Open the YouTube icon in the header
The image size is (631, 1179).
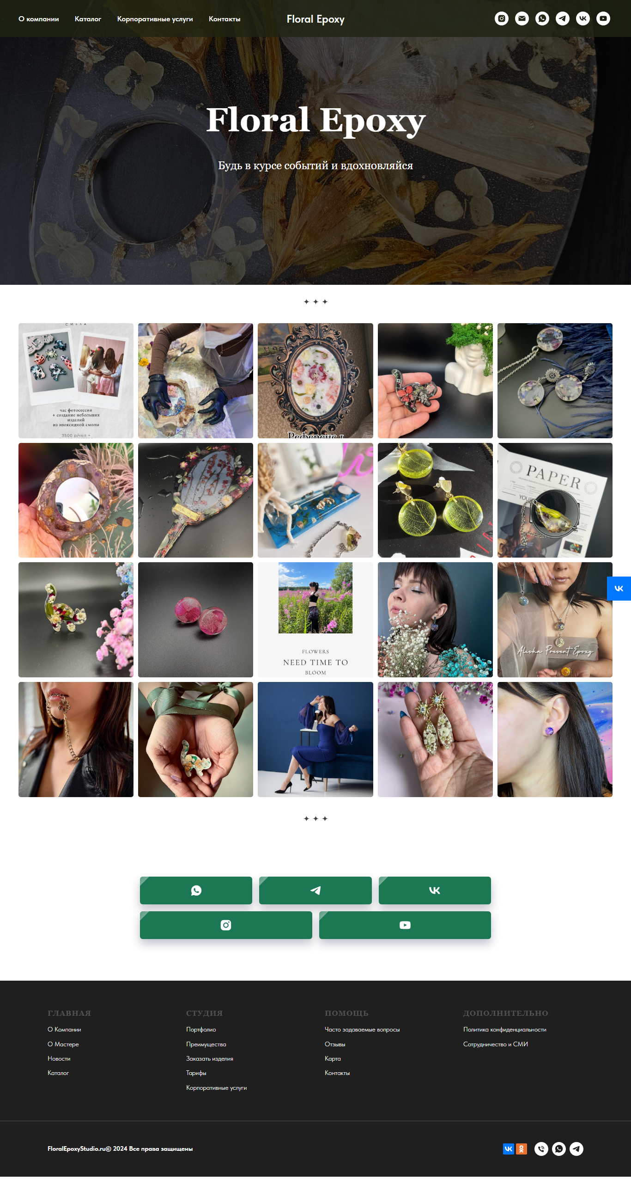603,18
